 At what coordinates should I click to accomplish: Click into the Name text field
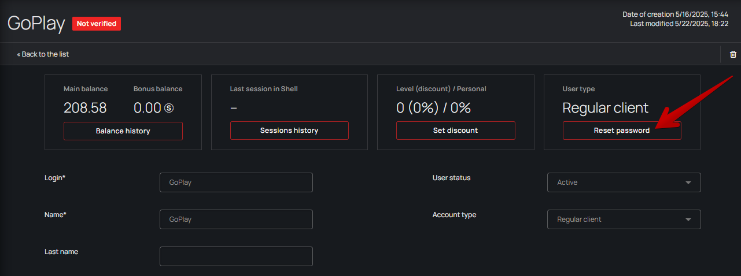[236, 219]
